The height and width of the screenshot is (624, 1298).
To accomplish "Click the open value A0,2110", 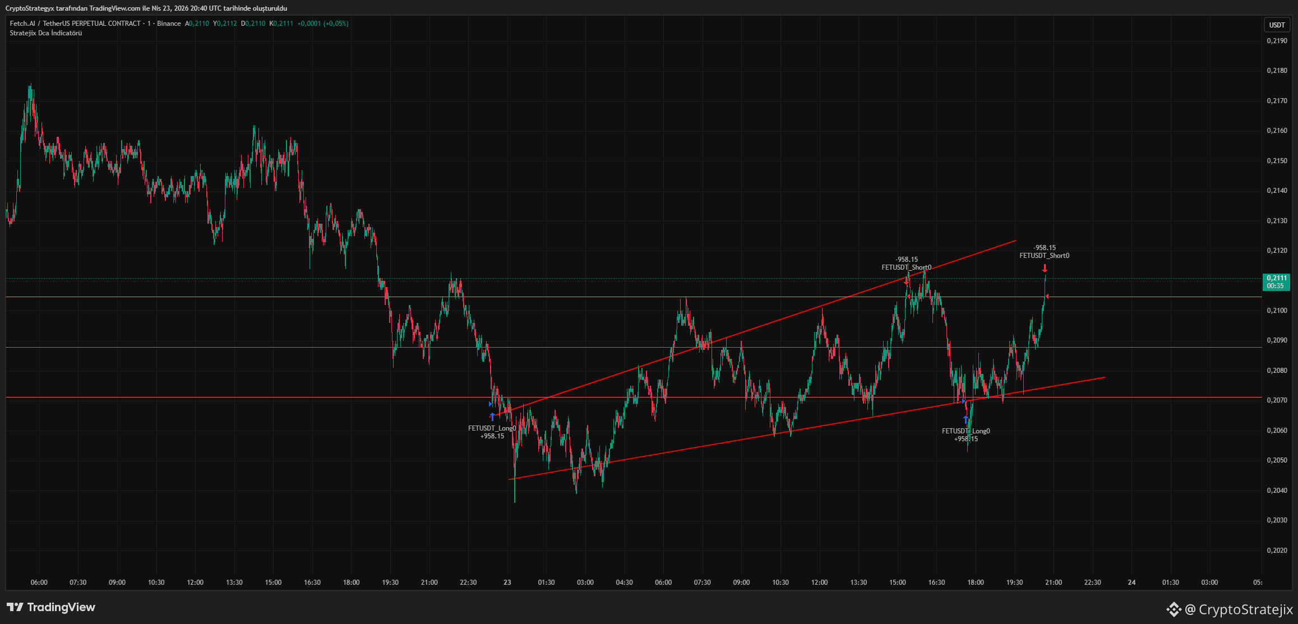I will (x=197, y=24).
